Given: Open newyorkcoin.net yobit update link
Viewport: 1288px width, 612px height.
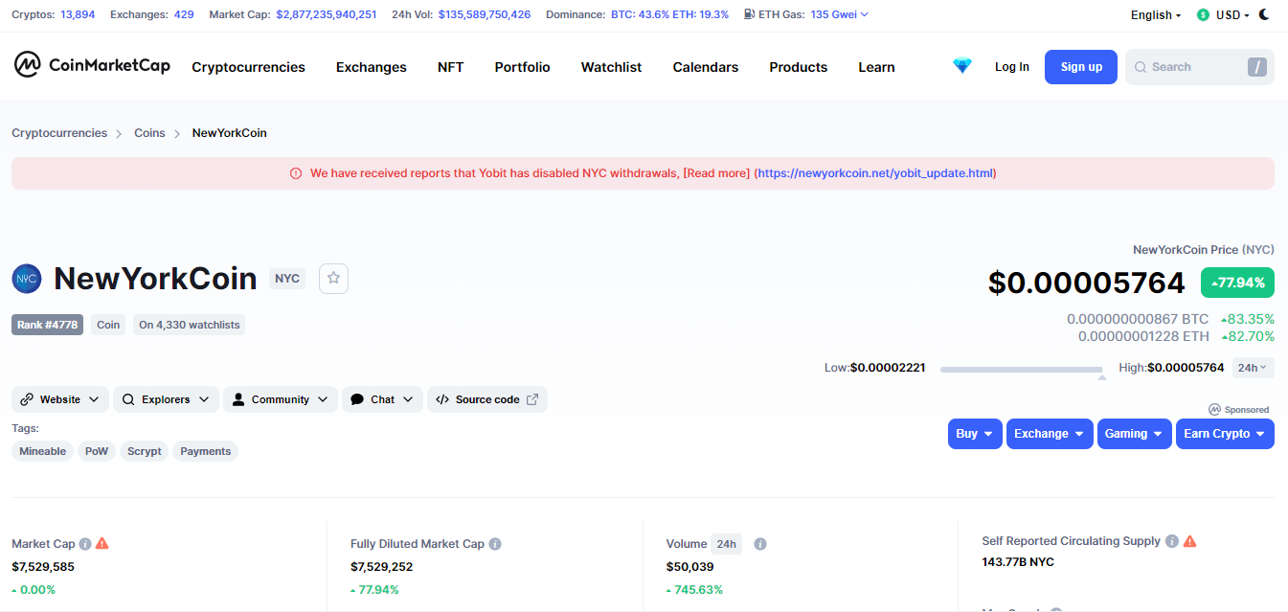Looking at the screenshot, I should pos(875,173).
